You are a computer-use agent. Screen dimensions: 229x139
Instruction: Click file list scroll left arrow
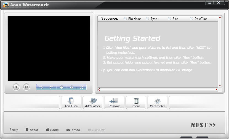click(99, 89)
